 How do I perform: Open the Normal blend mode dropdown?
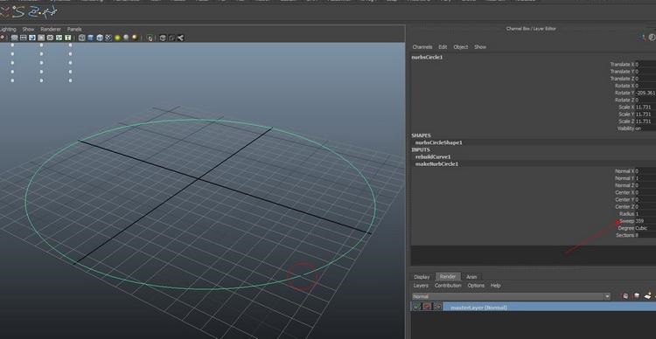(x=511, y=296)
